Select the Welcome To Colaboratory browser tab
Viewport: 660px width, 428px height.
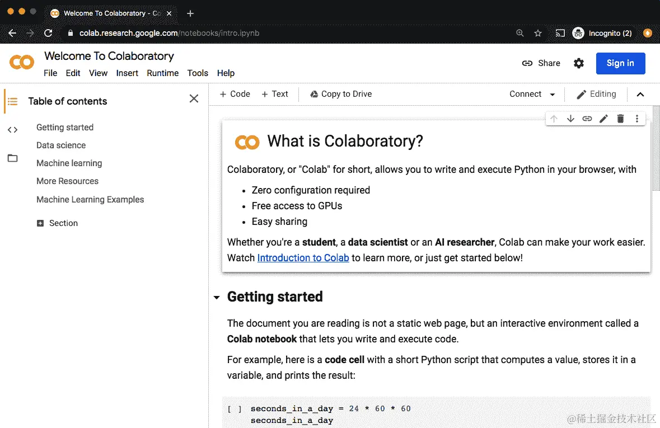click(110, 13)
